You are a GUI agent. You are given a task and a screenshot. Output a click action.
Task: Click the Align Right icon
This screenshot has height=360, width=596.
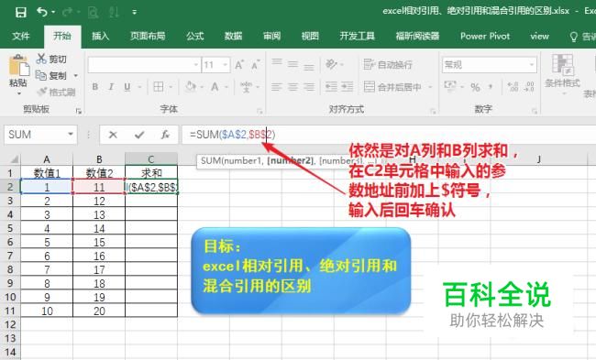[x=309, y=87]
